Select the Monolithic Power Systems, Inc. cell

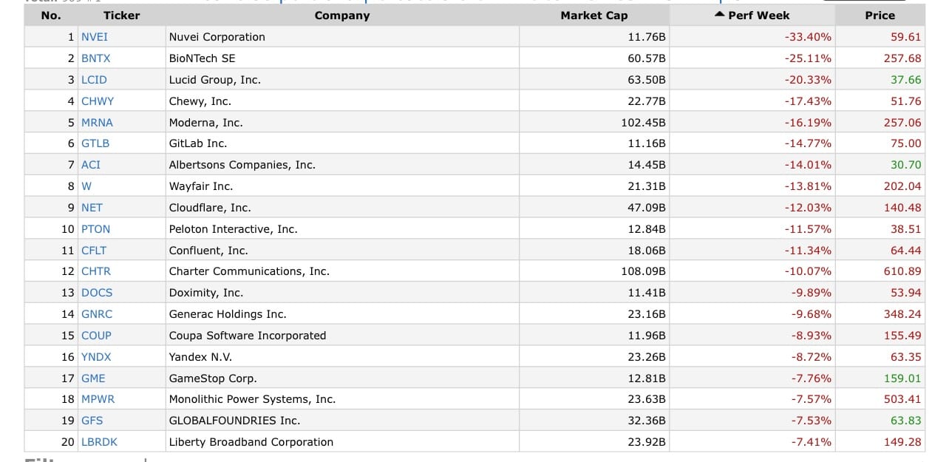(342, 399)
